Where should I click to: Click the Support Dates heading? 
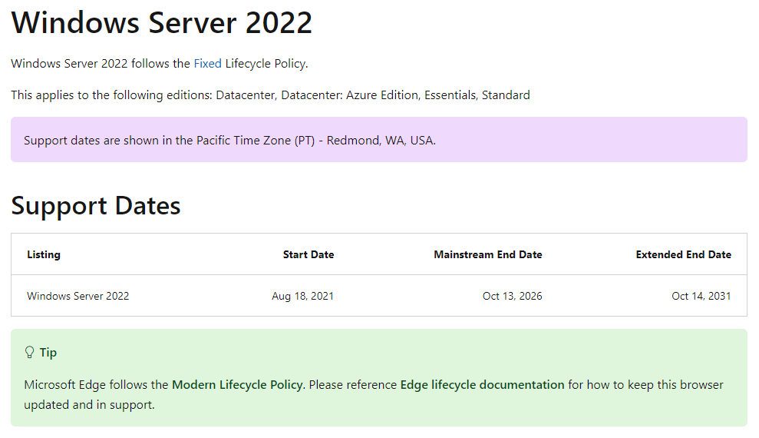(x=96, y=205)
